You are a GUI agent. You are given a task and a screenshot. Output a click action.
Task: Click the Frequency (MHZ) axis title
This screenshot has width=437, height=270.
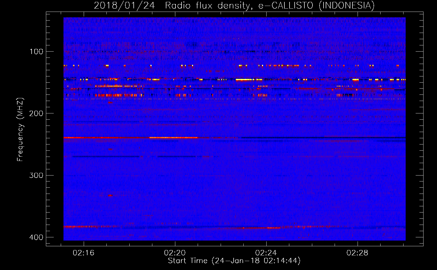tap(20, 130)
